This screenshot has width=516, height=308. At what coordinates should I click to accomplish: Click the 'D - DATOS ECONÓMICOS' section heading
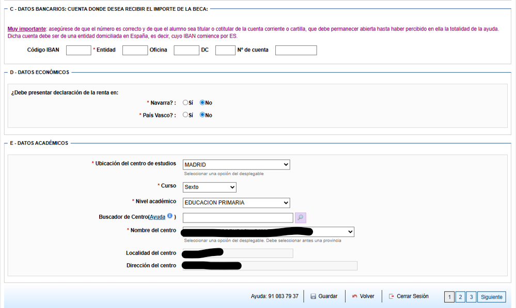coord(39,72)
